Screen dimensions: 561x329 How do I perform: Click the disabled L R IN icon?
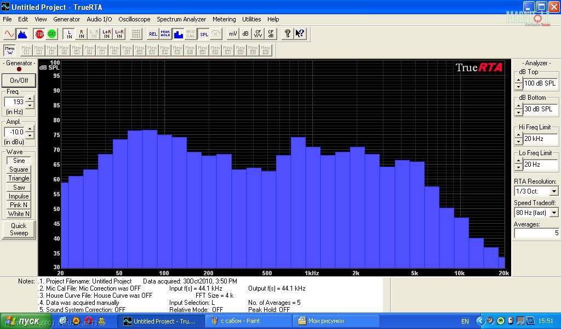point(94,34)
